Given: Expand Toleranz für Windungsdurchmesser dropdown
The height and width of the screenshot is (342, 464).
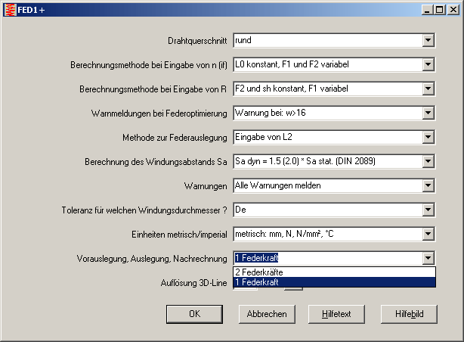Looking at the screenshot, I should tap(428, 210).
